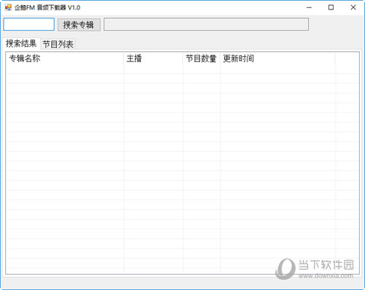The image size is (365, 290).
Task: Click the album search input field
Action: [x=29, y=24]
